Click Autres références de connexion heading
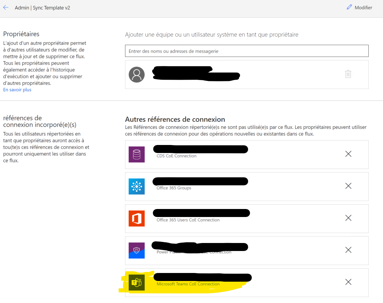Screen dimensions: 383x303 (x=175, y=119)
